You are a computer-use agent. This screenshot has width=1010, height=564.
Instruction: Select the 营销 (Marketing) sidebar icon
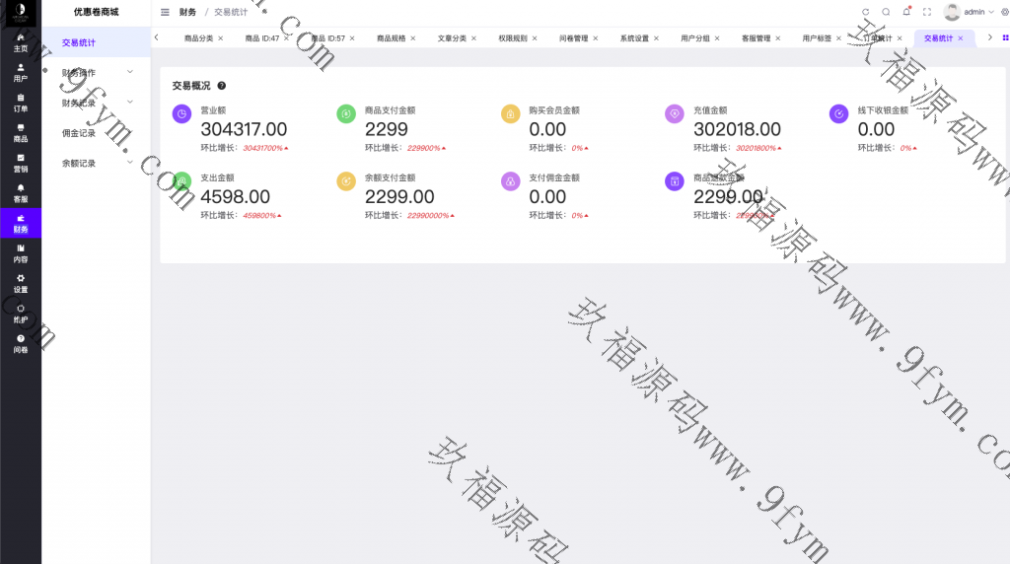tap(20, 163)
